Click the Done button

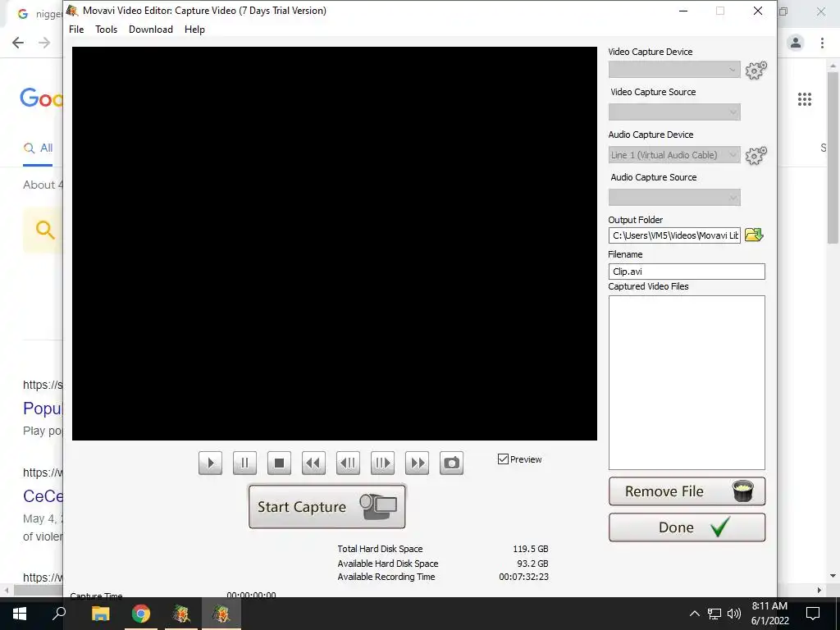point(687,527)
